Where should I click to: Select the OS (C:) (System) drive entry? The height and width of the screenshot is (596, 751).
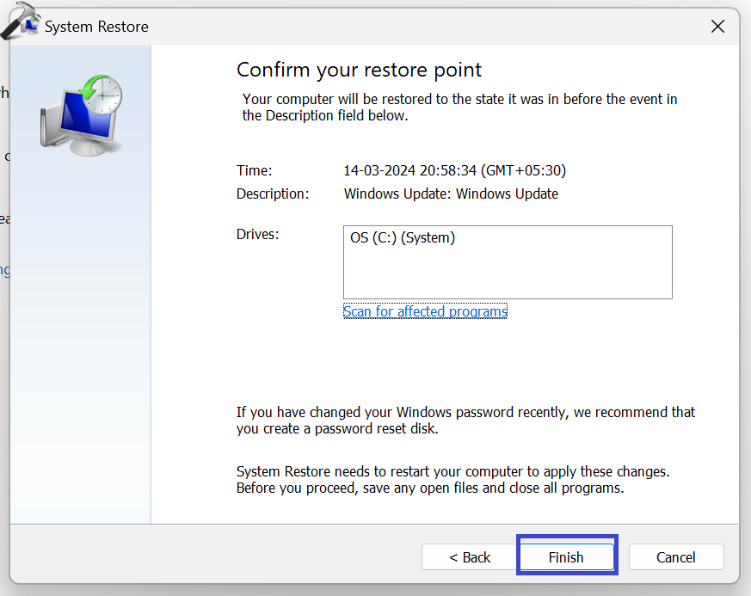(x=403, y=238)
